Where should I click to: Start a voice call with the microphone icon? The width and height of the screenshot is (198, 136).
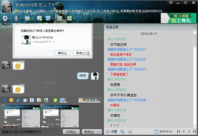(x=16, y=19)
